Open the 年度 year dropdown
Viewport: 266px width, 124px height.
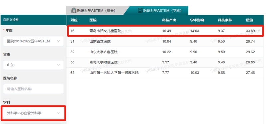tap(34, 41)
